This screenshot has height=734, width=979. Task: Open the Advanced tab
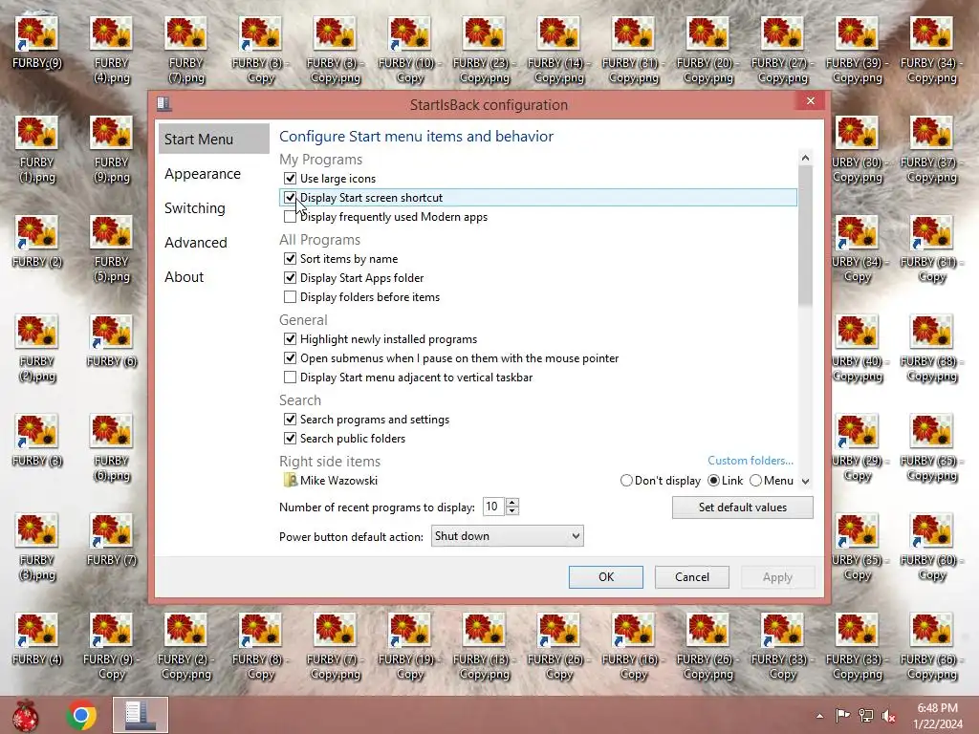pos(195,242)
